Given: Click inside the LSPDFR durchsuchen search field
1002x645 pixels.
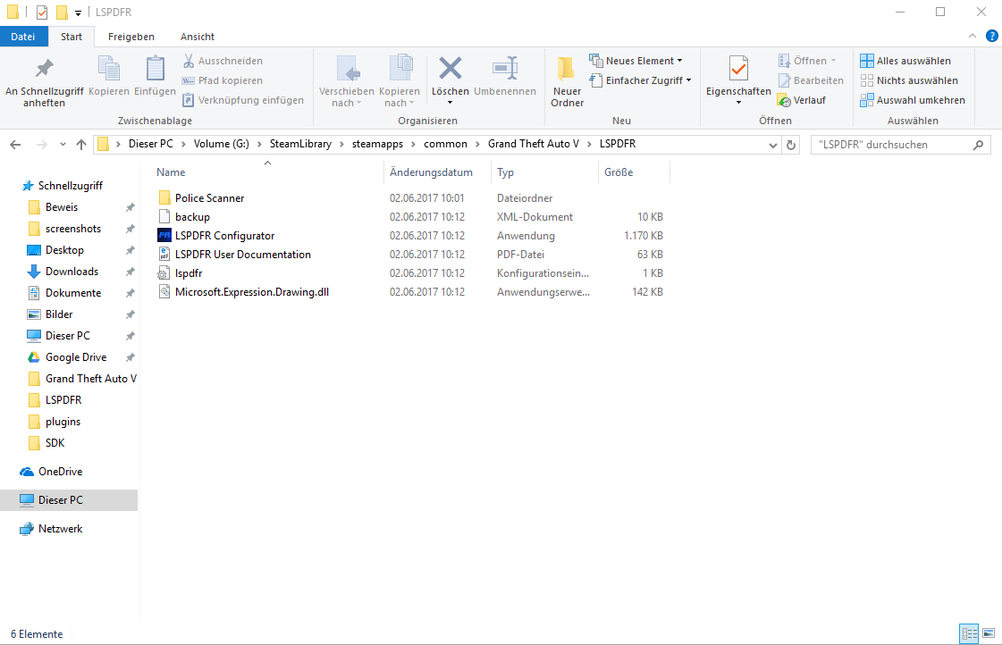Looking at the screenshot, I should tap(894, 144).
